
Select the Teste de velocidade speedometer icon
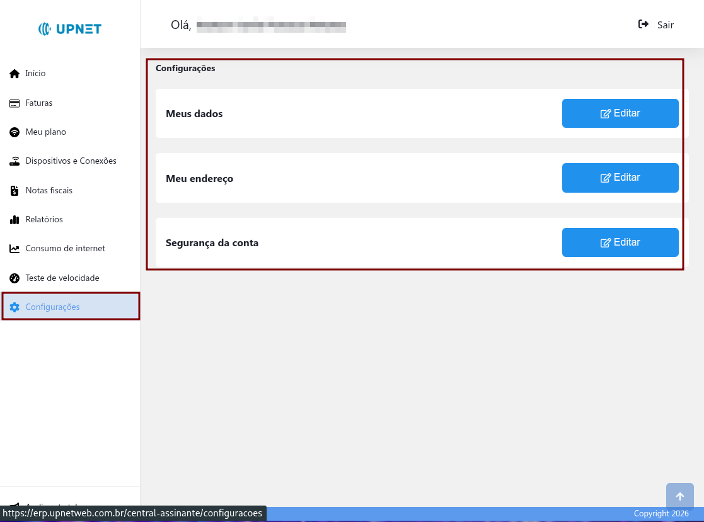14,278
